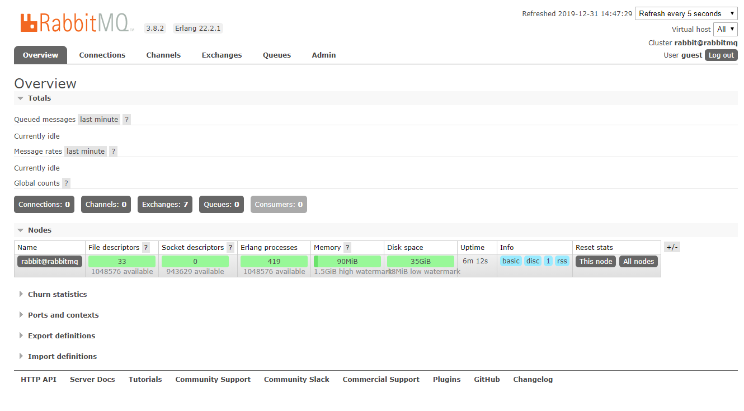The height and width of the screenshot is (411, 744).
Task: Open Exchanges: 7 count button
Action: 165,204
